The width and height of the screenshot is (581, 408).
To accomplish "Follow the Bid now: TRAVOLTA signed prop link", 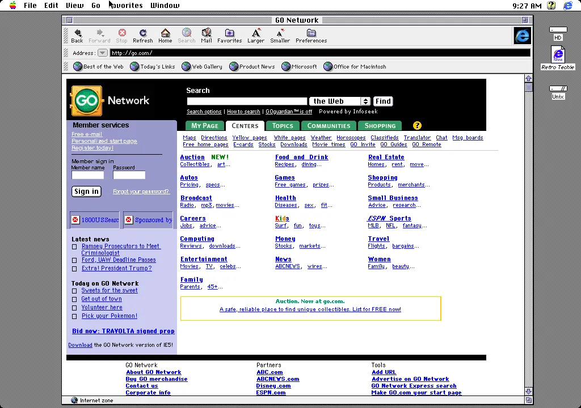I will 123,331.
